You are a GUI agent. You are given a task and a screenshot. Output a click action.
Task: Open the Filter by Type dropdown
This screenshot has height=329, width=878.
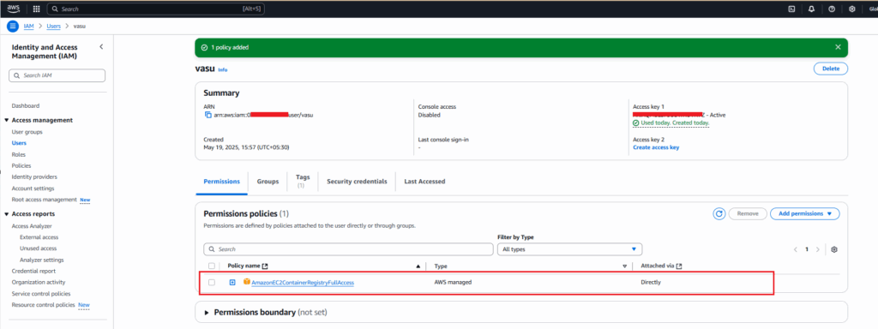(569, 249)
